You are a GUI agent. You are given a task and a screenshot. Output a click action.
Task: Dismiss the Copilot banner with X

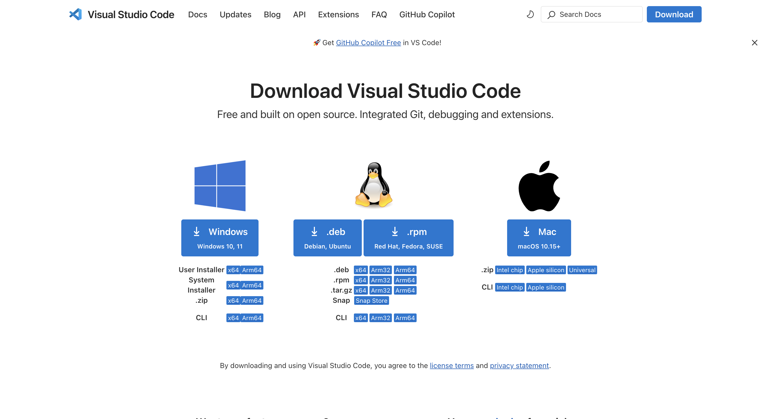coord(754,43)
